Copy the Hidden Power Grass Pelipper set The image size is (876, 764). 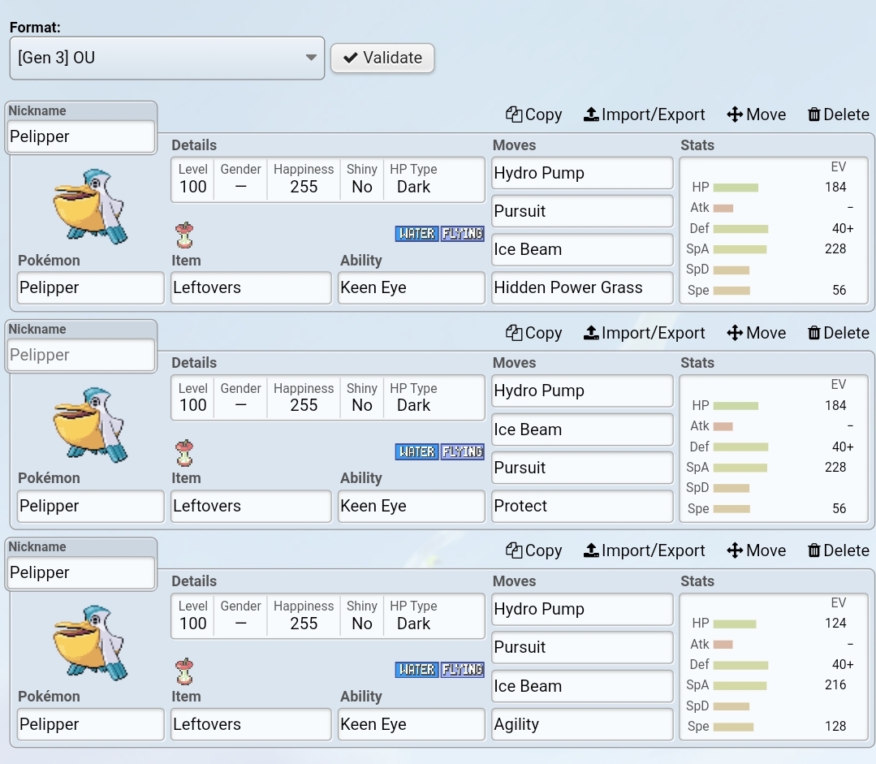pyautogui.click(x=534, y=114)
